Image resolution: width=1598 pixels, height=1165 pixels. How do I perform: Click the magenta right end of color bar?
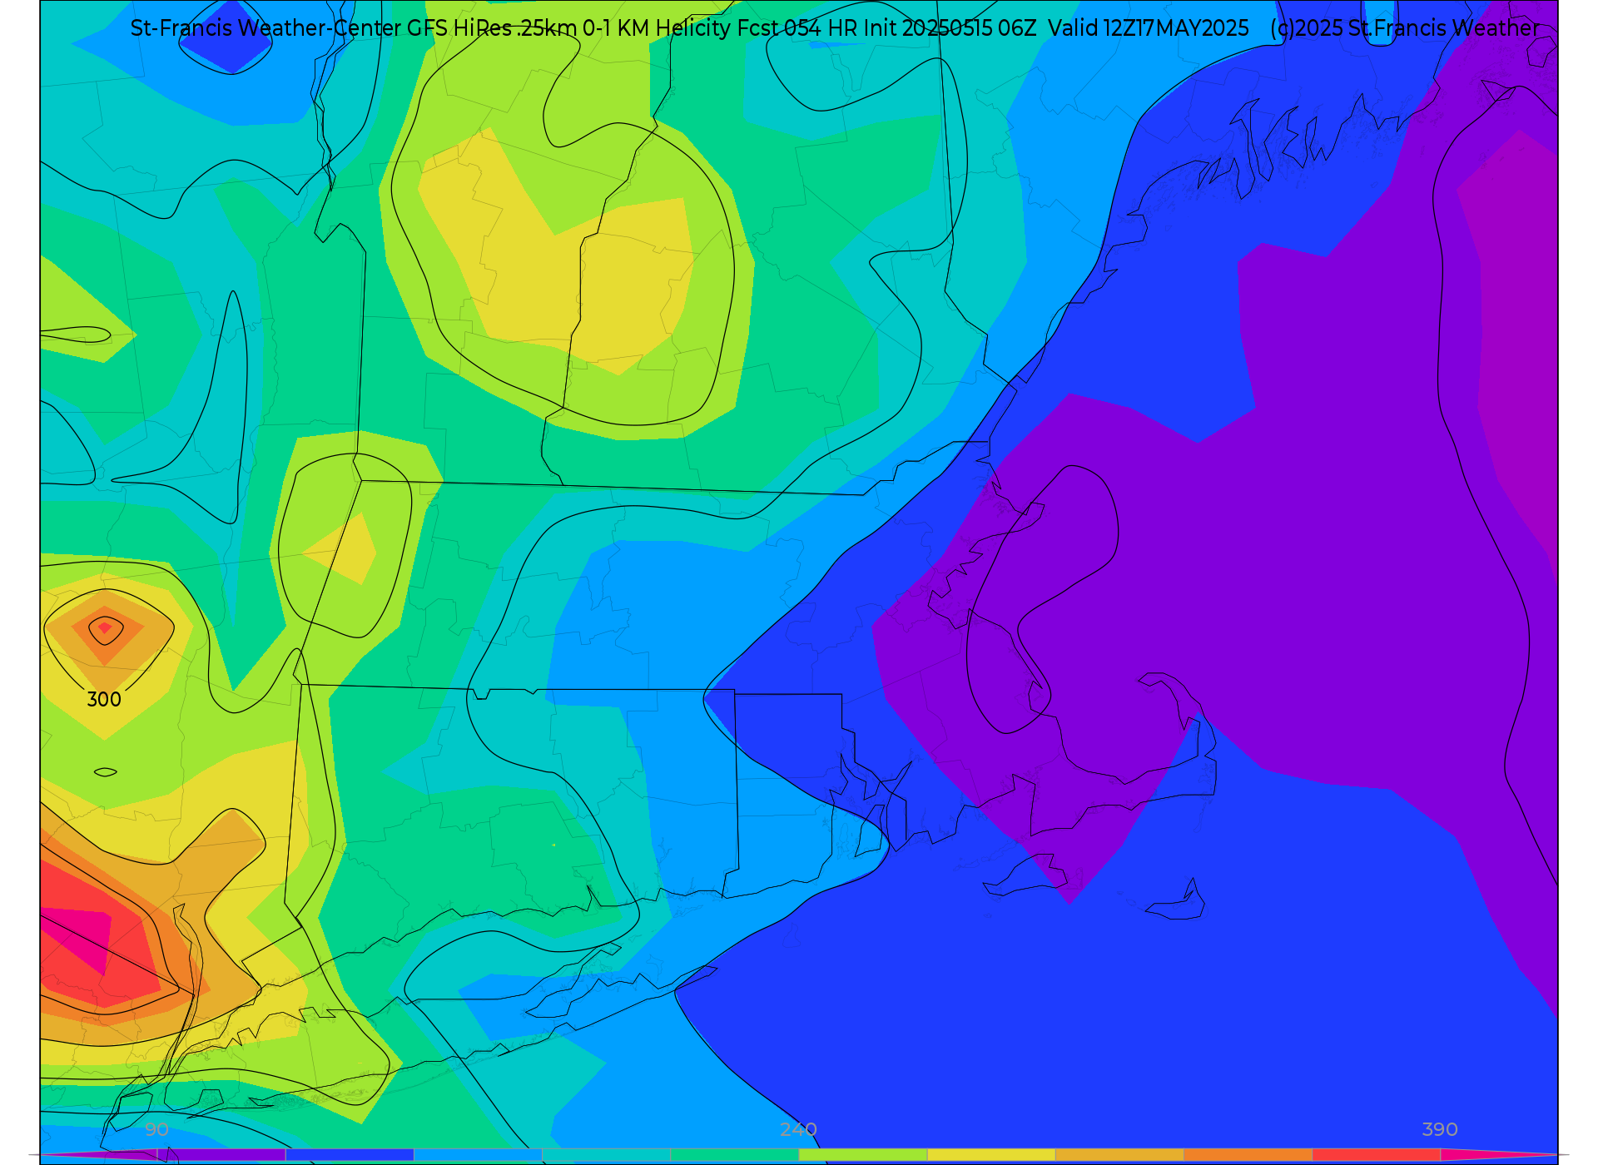click(1498, 1155)
